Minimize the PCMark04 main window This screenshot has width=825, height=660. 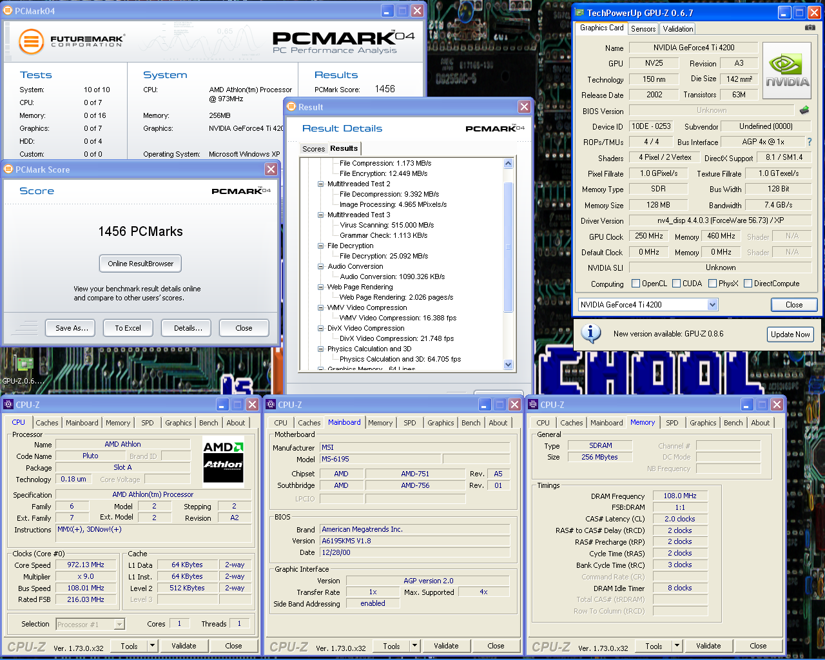[387, 11]
